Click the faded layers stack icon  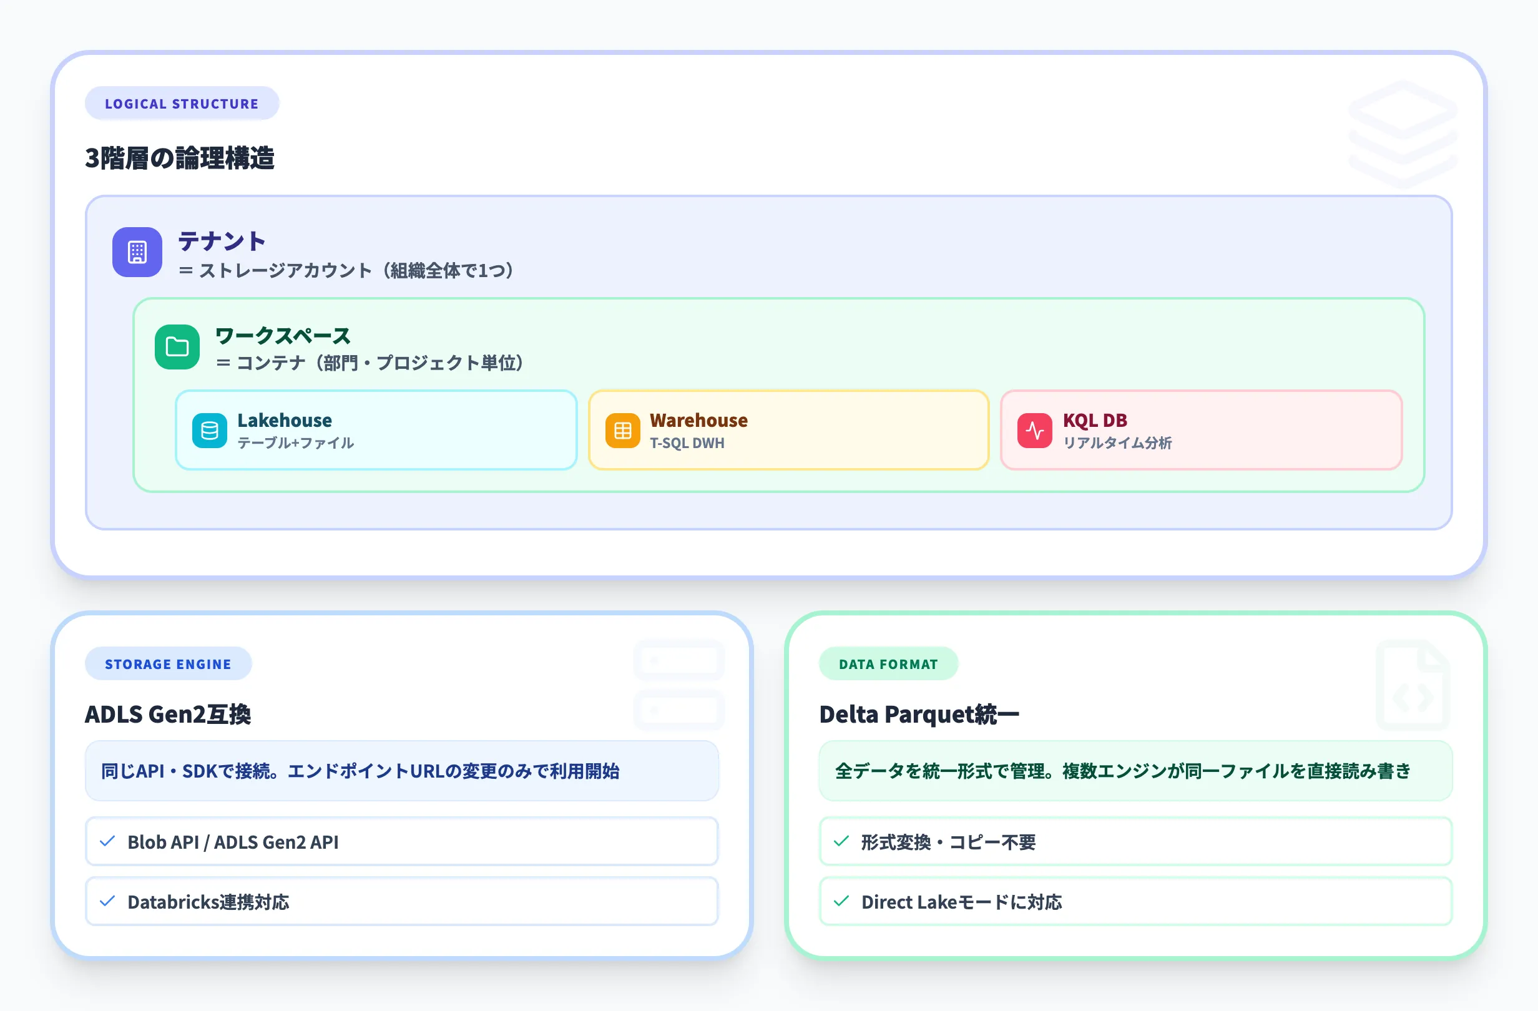(x=1403, y=134)
